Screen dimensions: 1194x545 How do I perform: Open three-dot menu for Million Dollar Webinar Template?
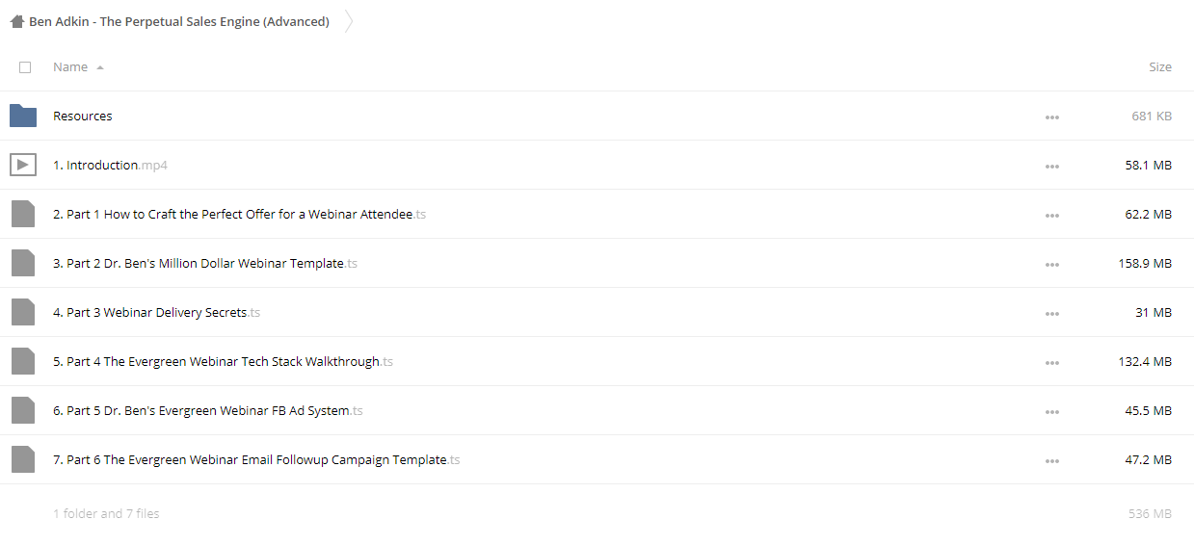(x=1051, y=265)
